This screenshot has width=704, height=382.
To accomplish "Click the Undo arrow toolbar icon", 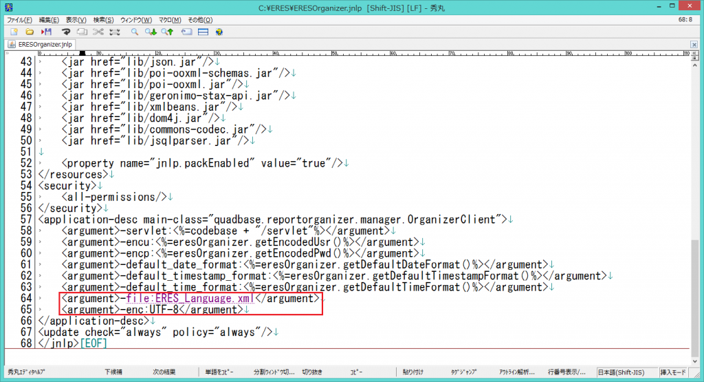I will click(67, 32).
